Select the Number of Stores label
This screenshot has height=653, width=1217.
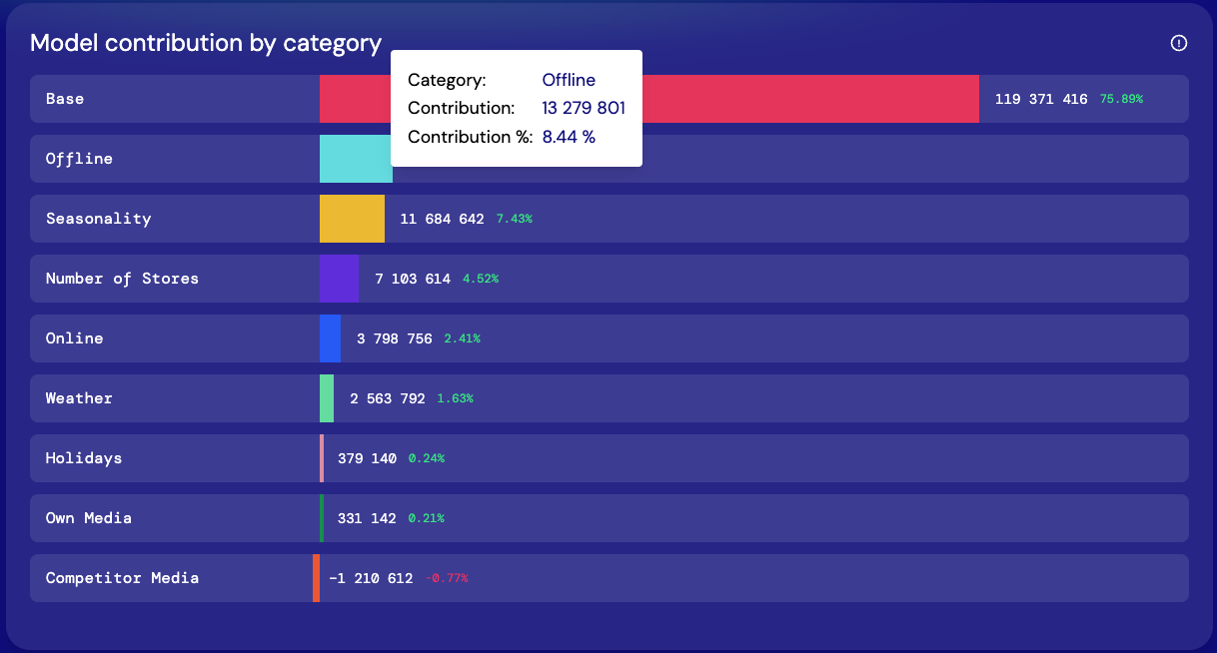coord(122,279)
